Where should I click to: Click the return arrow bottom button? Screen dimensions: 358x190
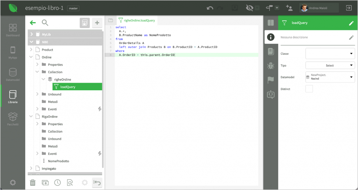tap(97, 183)
